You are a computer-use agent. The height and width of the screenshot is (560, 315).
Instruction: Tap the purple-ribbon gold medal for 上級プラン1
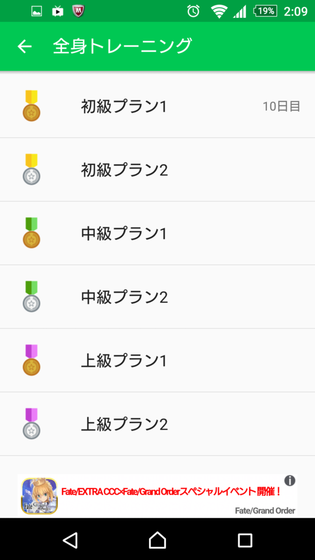31,360
